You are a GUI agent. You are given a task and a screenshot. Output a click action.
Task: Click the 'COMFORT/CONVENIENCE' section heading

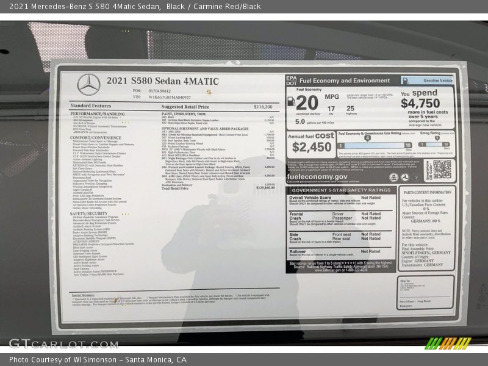click(x=96, y=138)
